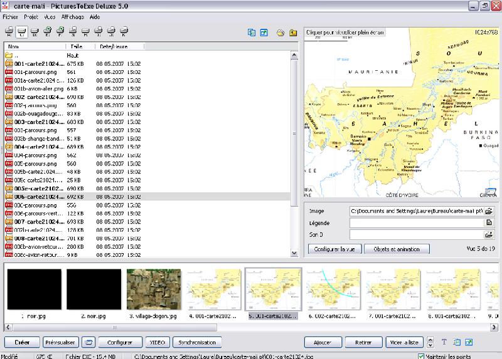Select the D: drive icon
Viewport: 502px width, 359px height.
coord(35,31)
